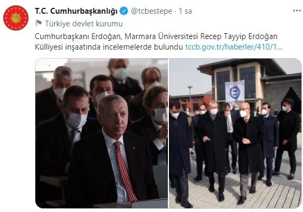
Task: Click the golden sunburst in the profile seal
Action: [16, 18]
